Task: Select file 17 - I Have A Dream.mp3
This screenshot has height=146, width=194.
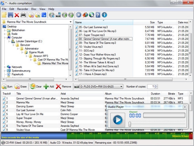Action: (x=93, y=74)
